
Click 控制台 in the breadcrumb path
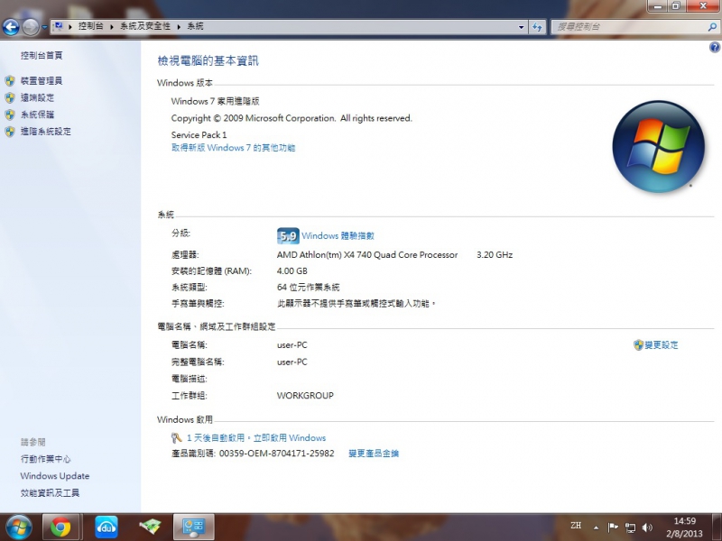point(92,27)
